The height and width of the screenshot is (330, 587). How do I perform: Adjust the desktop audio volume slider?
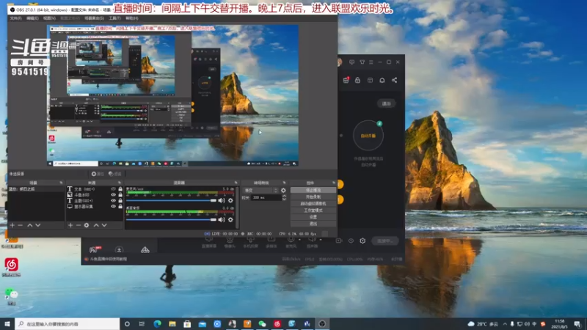tap(172, 219)
